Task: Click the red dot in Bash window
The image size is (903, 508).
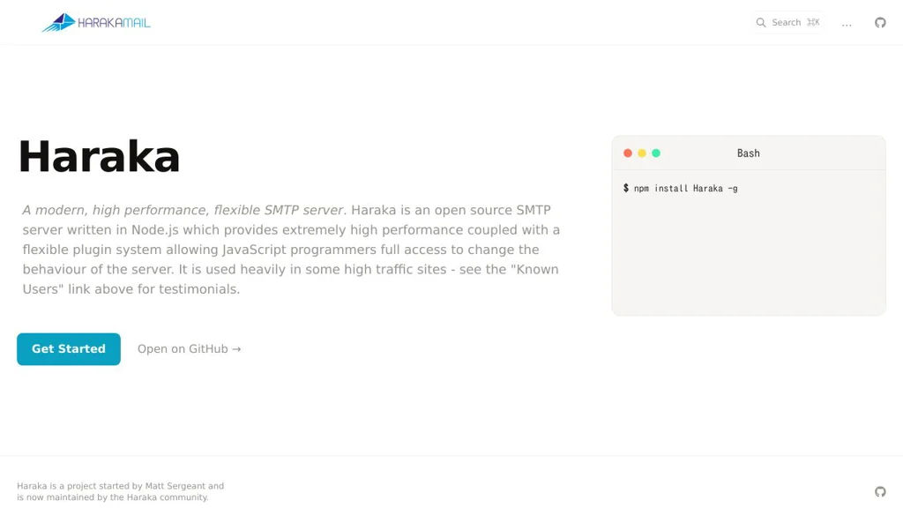Action: coord(628,153)
